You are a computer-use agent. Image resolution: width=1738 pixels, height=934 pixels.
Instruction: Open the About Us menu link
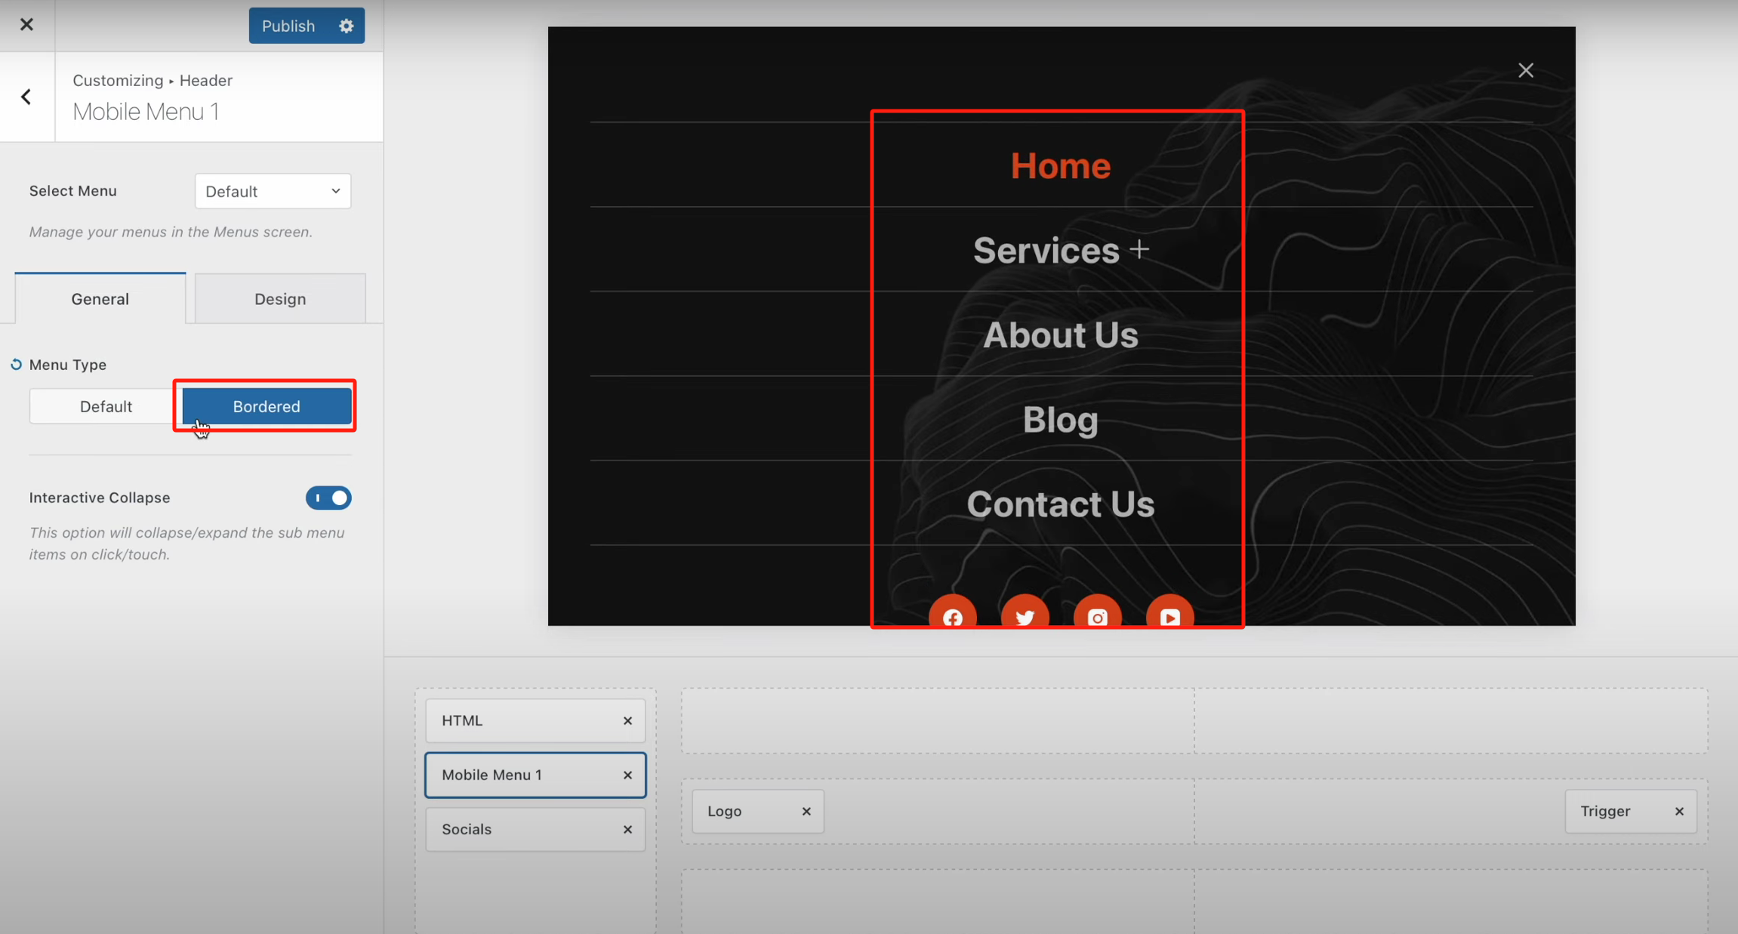coord(1060,334)
